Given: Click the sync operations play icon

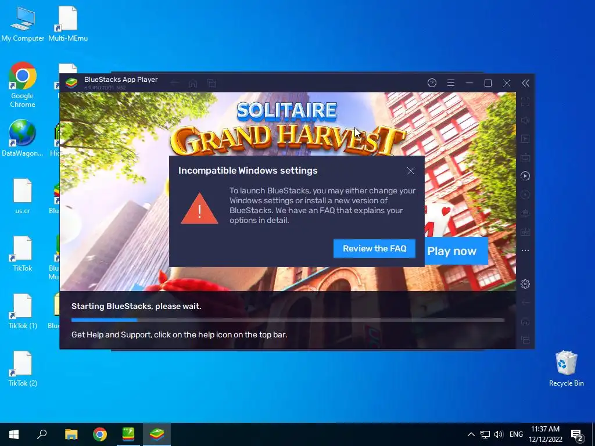Looking at the screenshot, I should [525, 176].
